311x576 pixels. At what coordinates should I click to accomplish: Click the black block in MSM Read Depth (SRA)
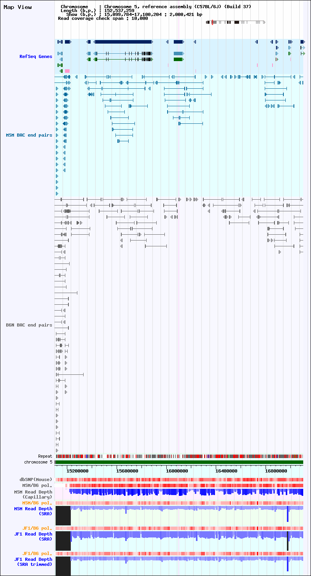coord(63,515)
